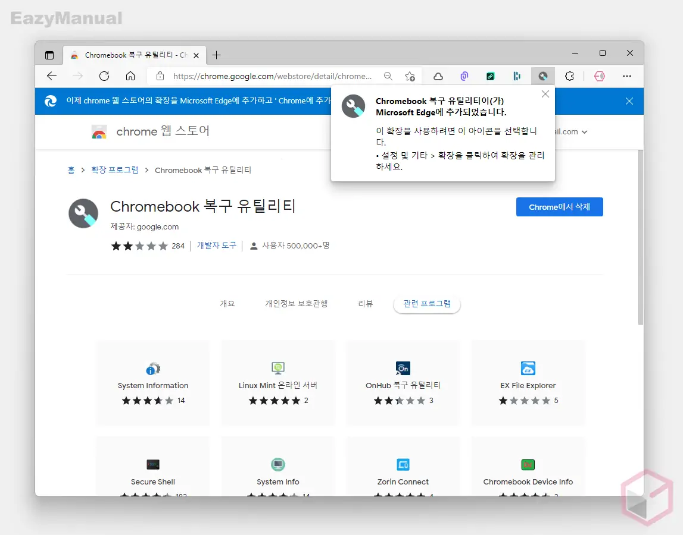Click the chrome 웹 스토어 header title
The image size is (683, 535).
(163, 131)
